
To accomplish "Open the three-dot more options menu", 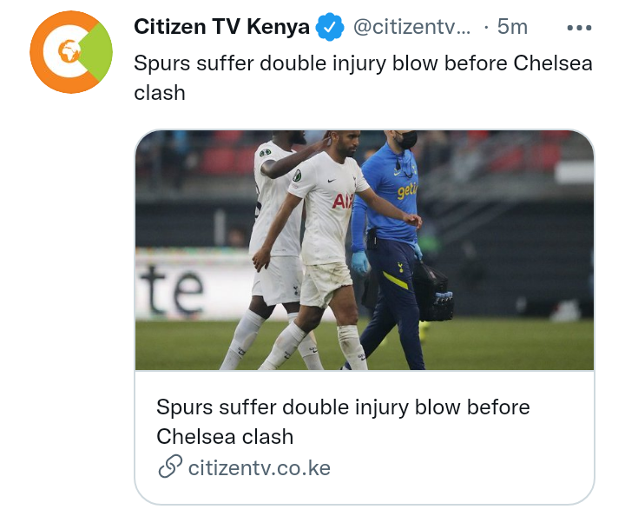I will [x=579, y=28].
